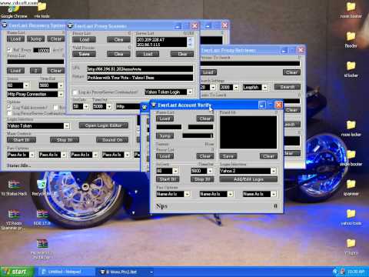
Task: Toggle Log Proxy/Server Combination in Recovery System
Action: [x=9, y=113]
